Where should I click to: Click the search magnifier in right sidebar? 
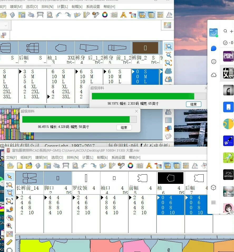tap(225, 31)
